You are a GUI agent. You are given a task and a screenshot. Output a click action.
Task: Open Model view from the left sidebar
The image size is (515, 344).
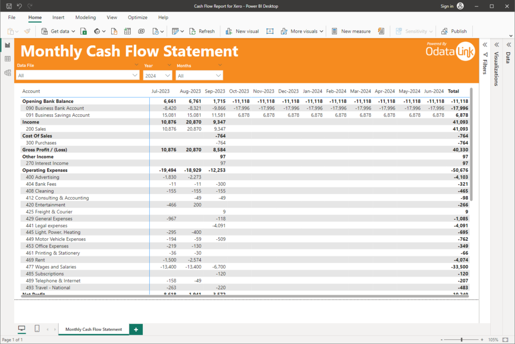pyautogui.click(x=7, y=72)
